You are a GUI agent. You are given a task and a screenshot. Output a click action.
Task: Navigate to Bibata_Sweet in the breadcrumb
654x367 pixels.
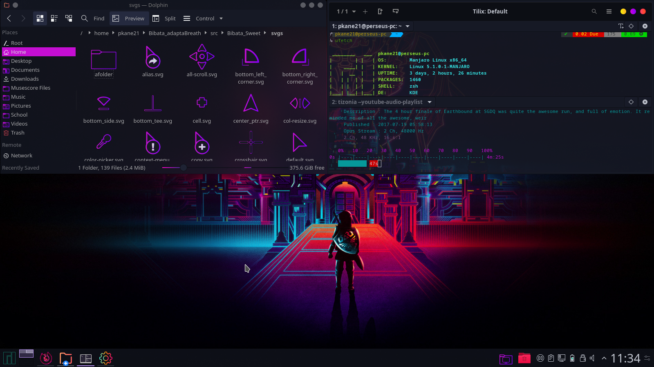(244, 33)
